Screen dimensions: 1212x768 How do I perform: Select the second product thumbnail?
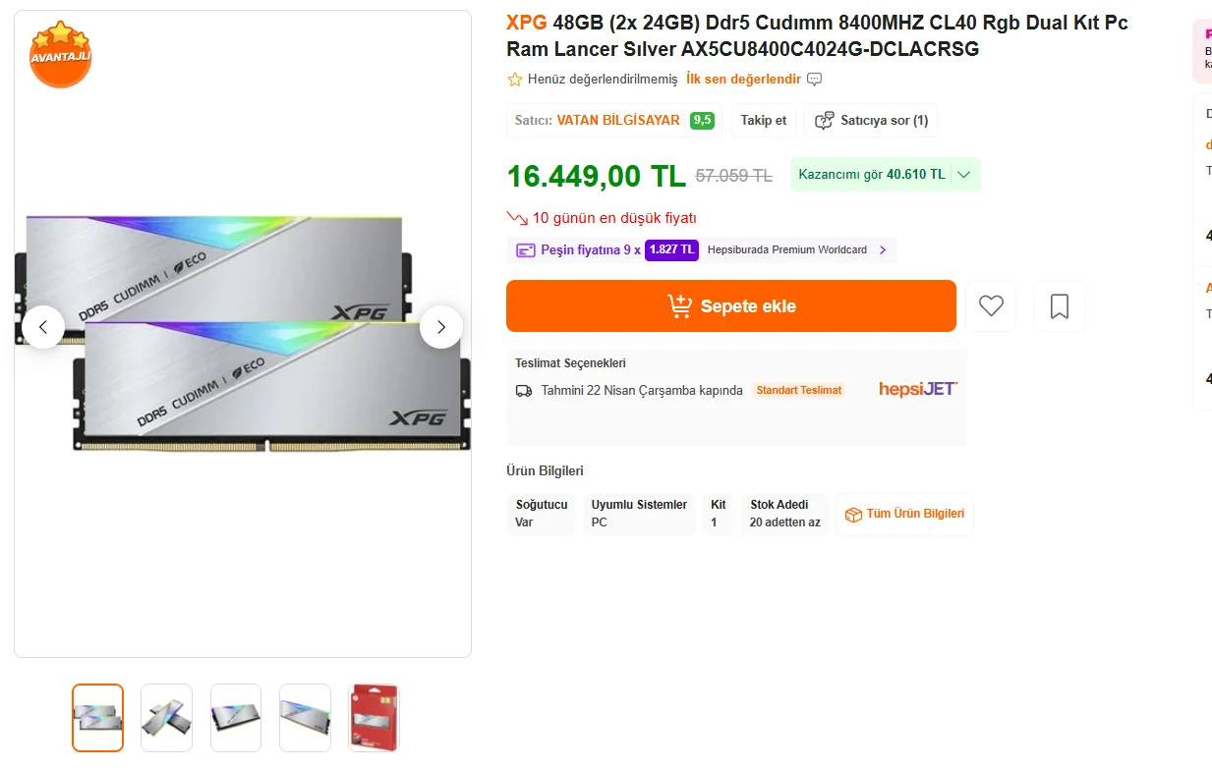click(x=167, y=718)
